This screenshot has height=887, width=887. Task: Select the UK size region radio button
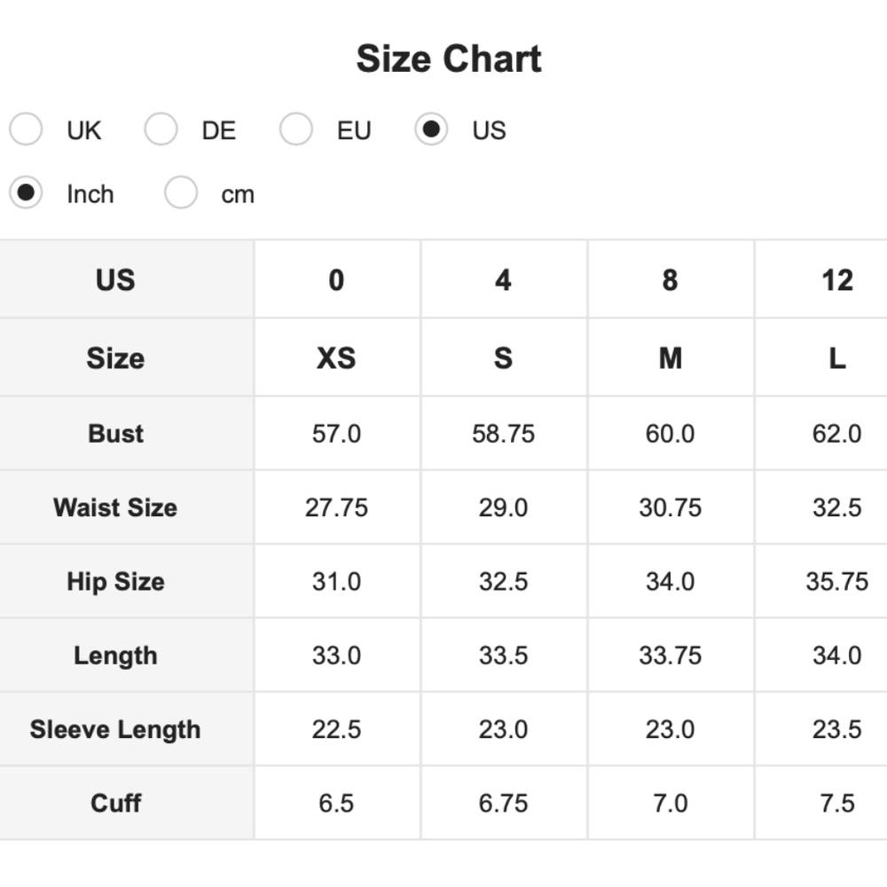click(26, 129)
